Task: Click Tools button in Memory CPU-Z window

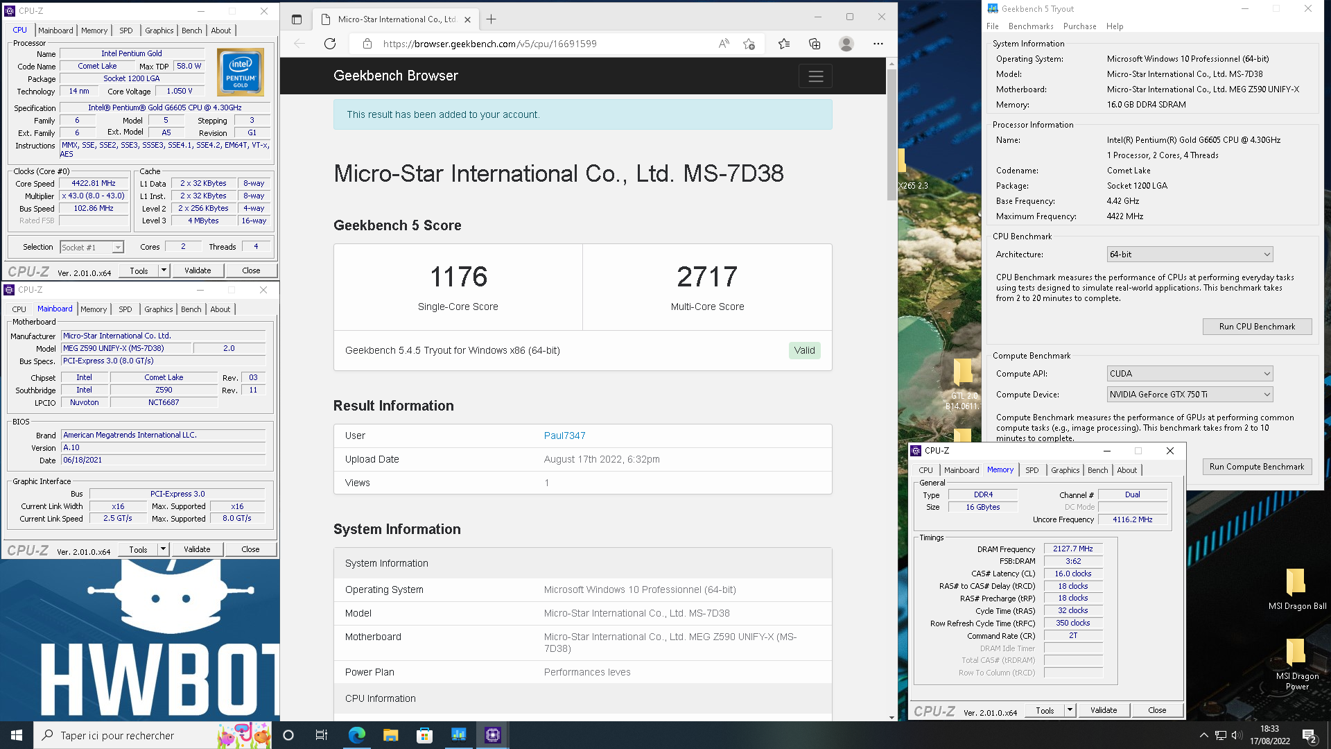Action: click(1045, 710)
